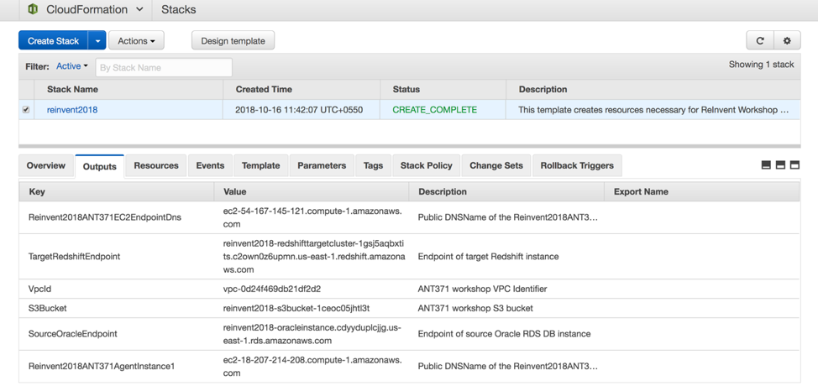Switch to the Tags tab

tap(373, 165)
